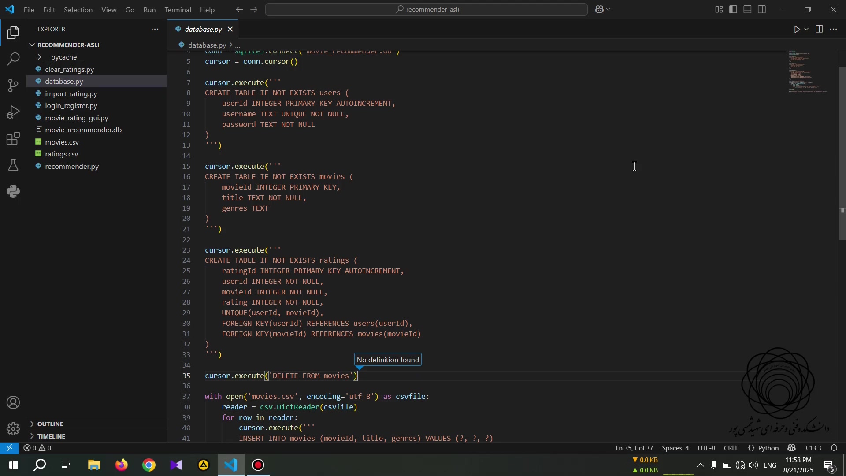Toggle bottom panel visibility

click(x=748, y=10)
